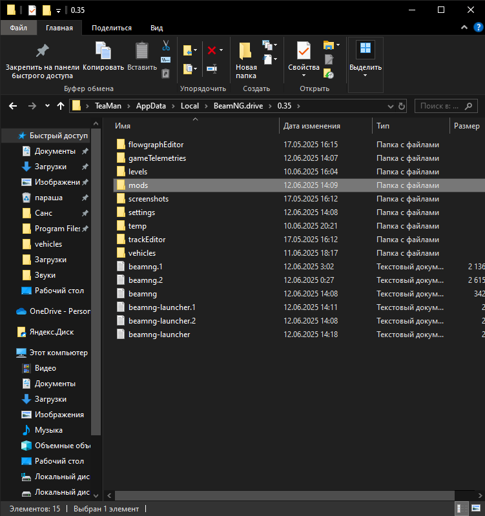Click the Cut scissors icon
Screen dimensions: 485x516
pyautogui.click(x=166, y=46)
